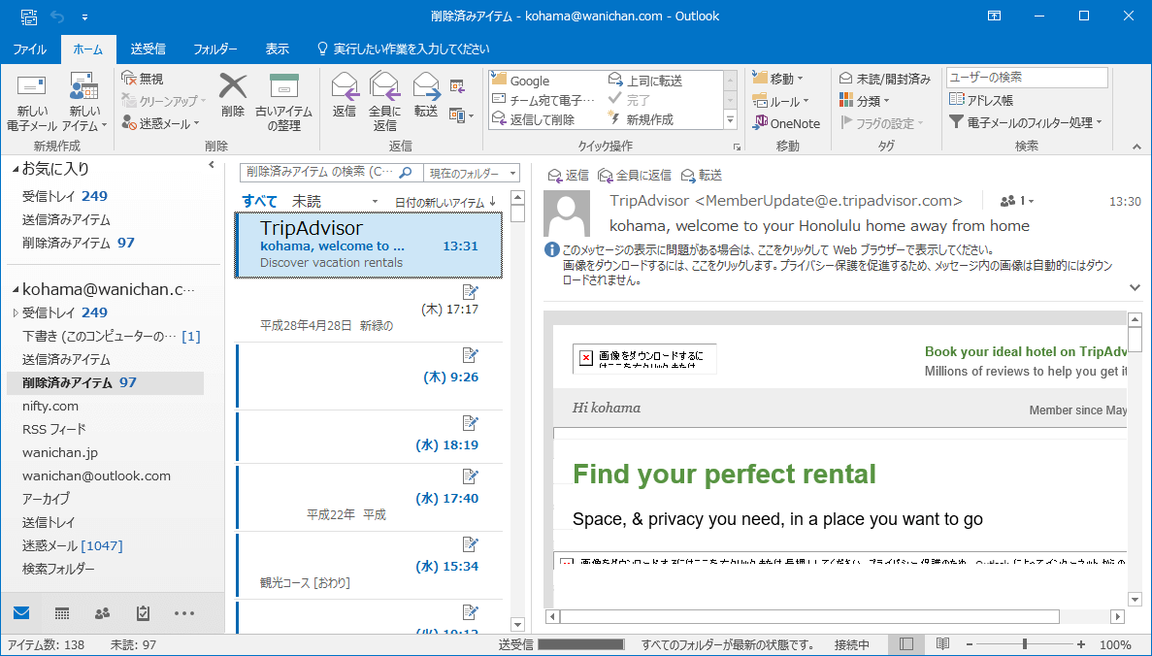Click 全員に返信 in the ribbon
This screenshot has width=1152, height=656.
[x=384, y=102]
